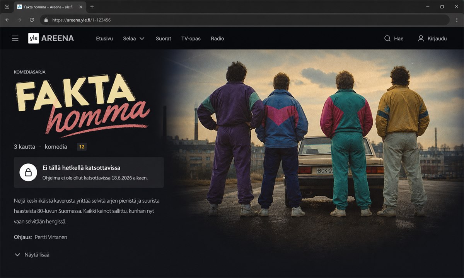Viewport: 464px width, 278px height.
Task: Click the browser back arrow
Action: [7, 20]
